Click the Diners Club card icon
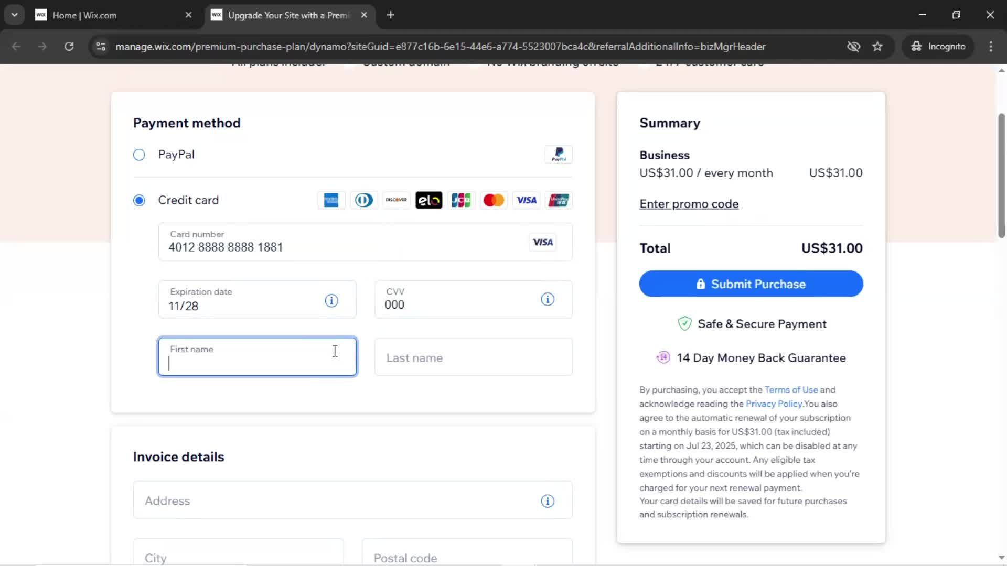The width and height of the screenshot is (1007, 566). (363, 200)
